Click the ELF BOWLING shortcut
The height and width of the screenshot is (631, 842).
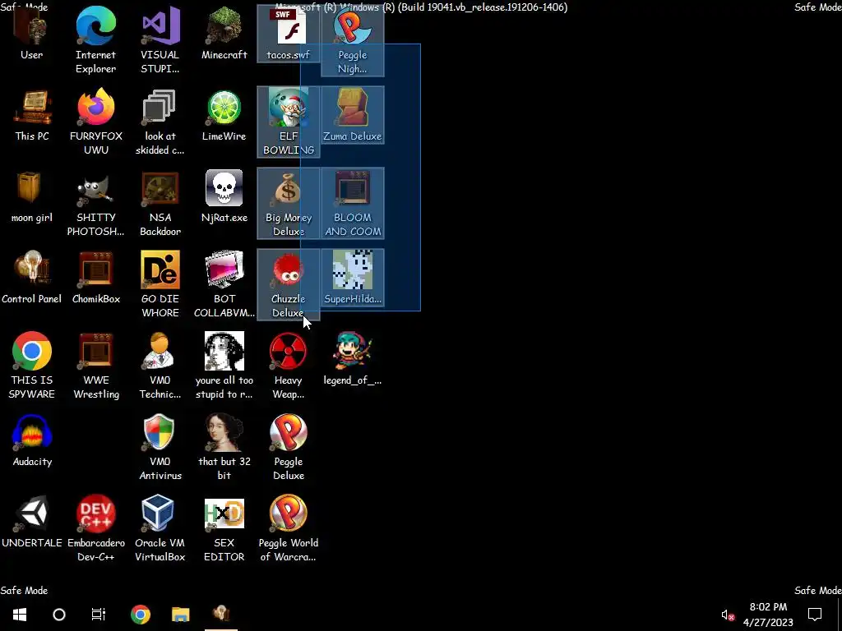[x=289, y=122]
